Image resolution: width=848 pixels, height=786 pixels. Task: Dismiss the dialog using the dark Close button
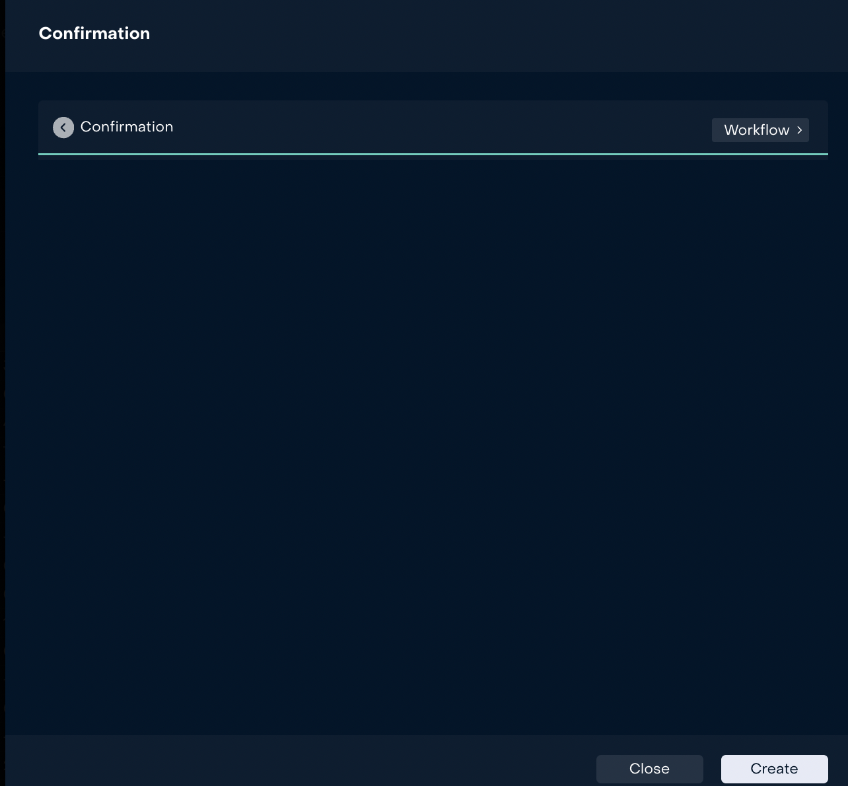tap(649, 768)
